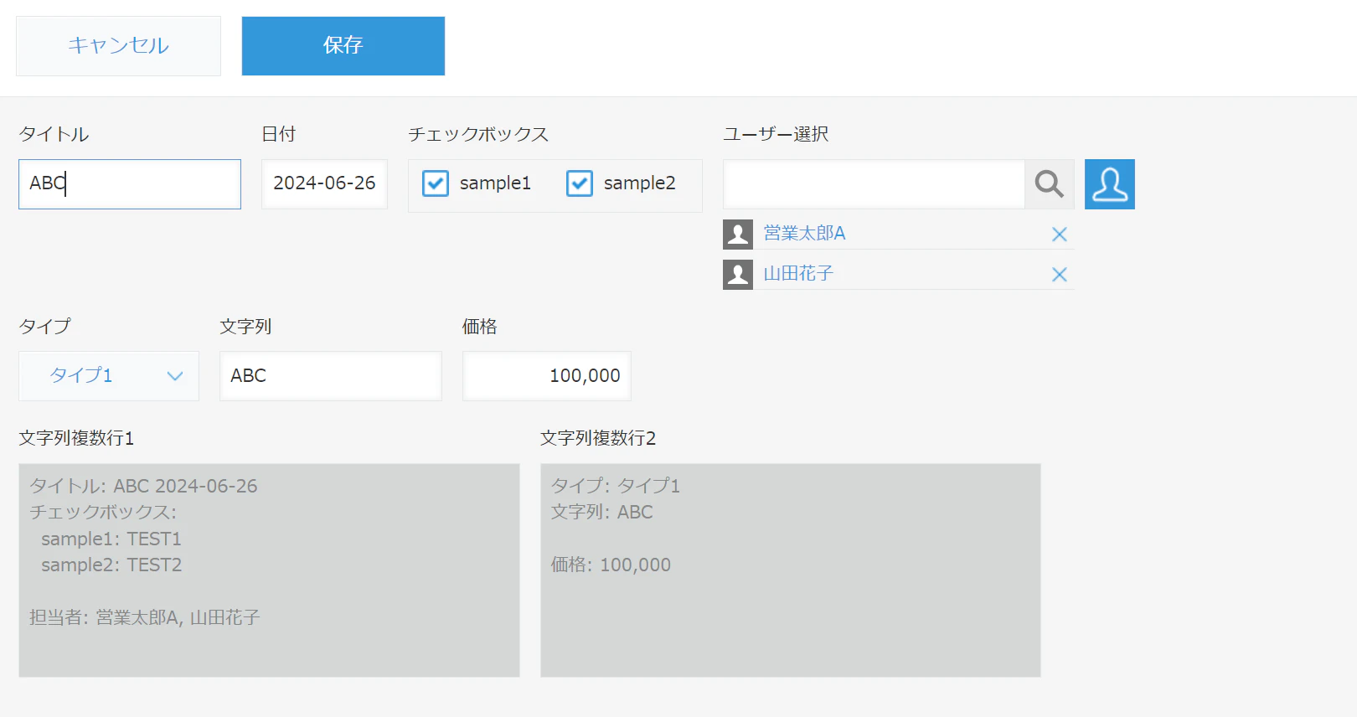The width and height of the screenshot is (1357, 717).
Task: Remove user 営業太郎A with X icon
Action: coord(1060,235)
